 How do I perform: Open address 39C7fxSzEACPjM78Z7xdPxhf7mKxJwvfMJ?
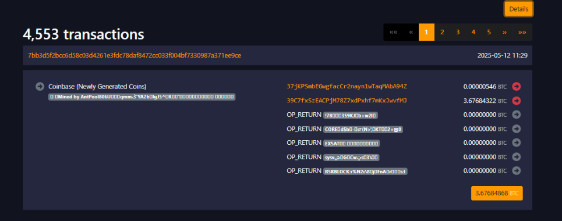(x=347, y=101)
